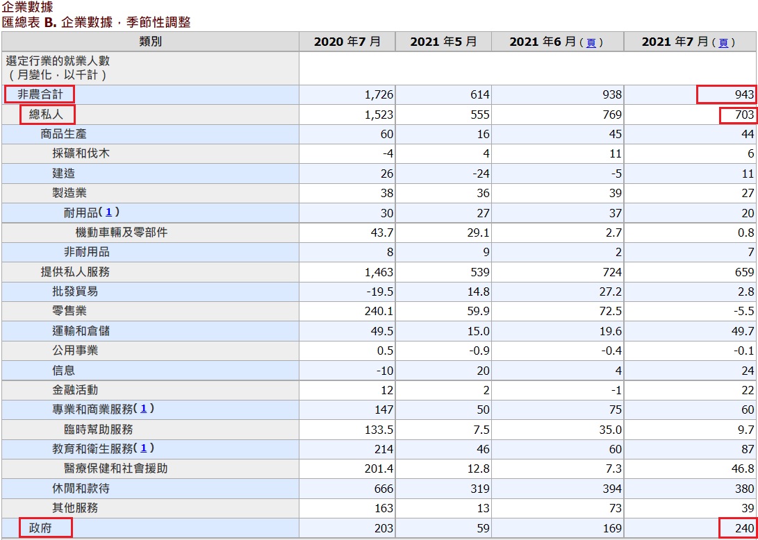Open the 頁 link in 2021年7月 header
This screenshot has height=540, width=758.
(x=723, y=43)
